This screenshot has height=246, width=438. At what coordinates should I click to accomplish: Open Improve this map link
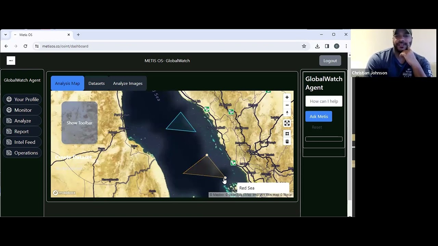(x=266, y=195)
